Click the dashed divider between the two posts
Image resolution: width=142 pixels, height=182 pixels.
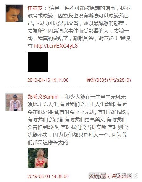tap(68, 87)
